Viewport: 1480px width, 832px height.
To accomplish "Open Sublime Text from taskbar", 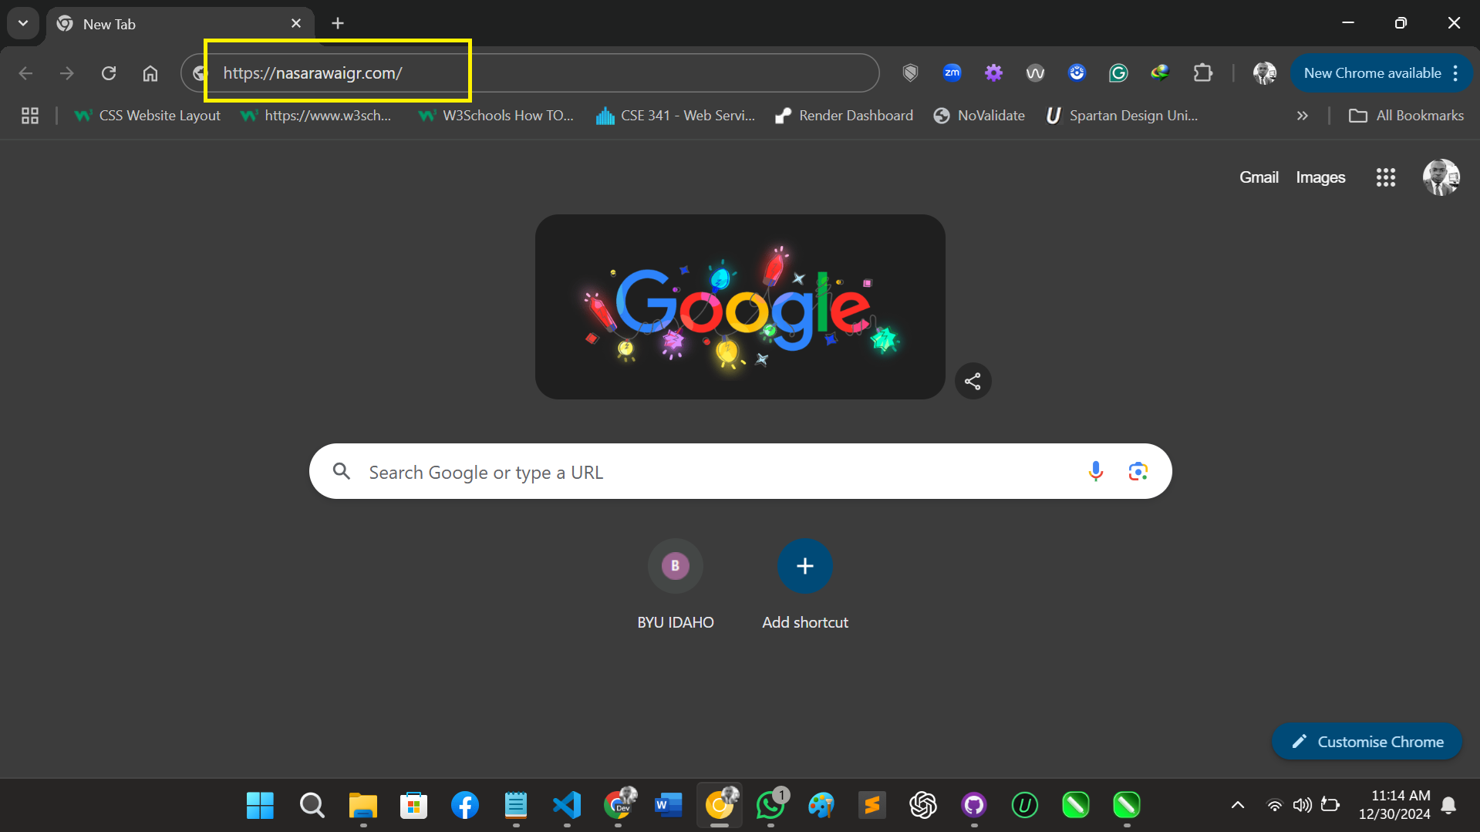I will point(872,806).
